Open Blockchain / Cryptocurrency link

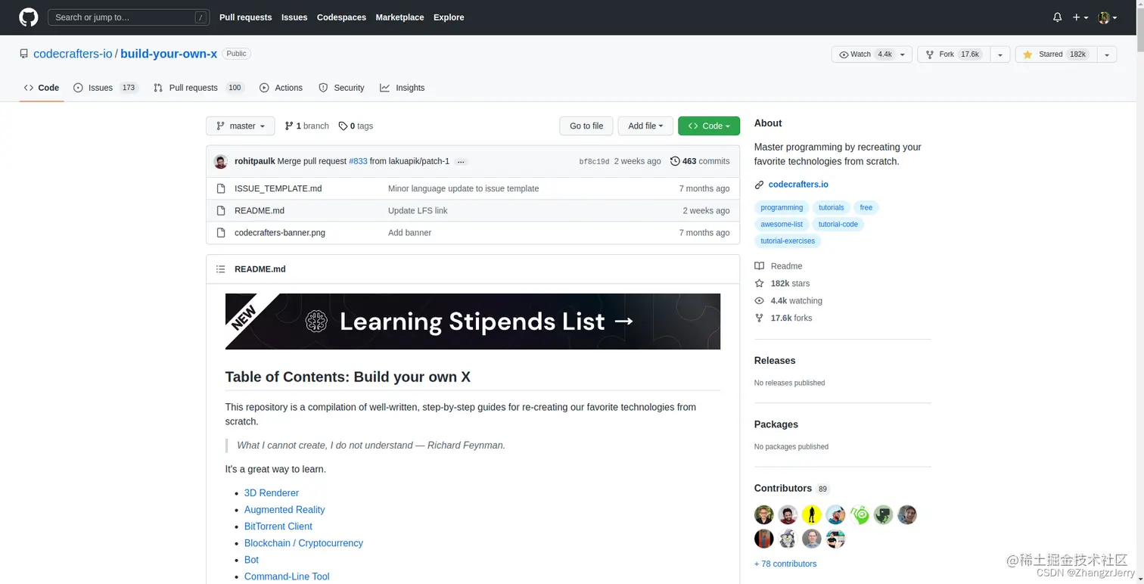click(x=303, y=542)
